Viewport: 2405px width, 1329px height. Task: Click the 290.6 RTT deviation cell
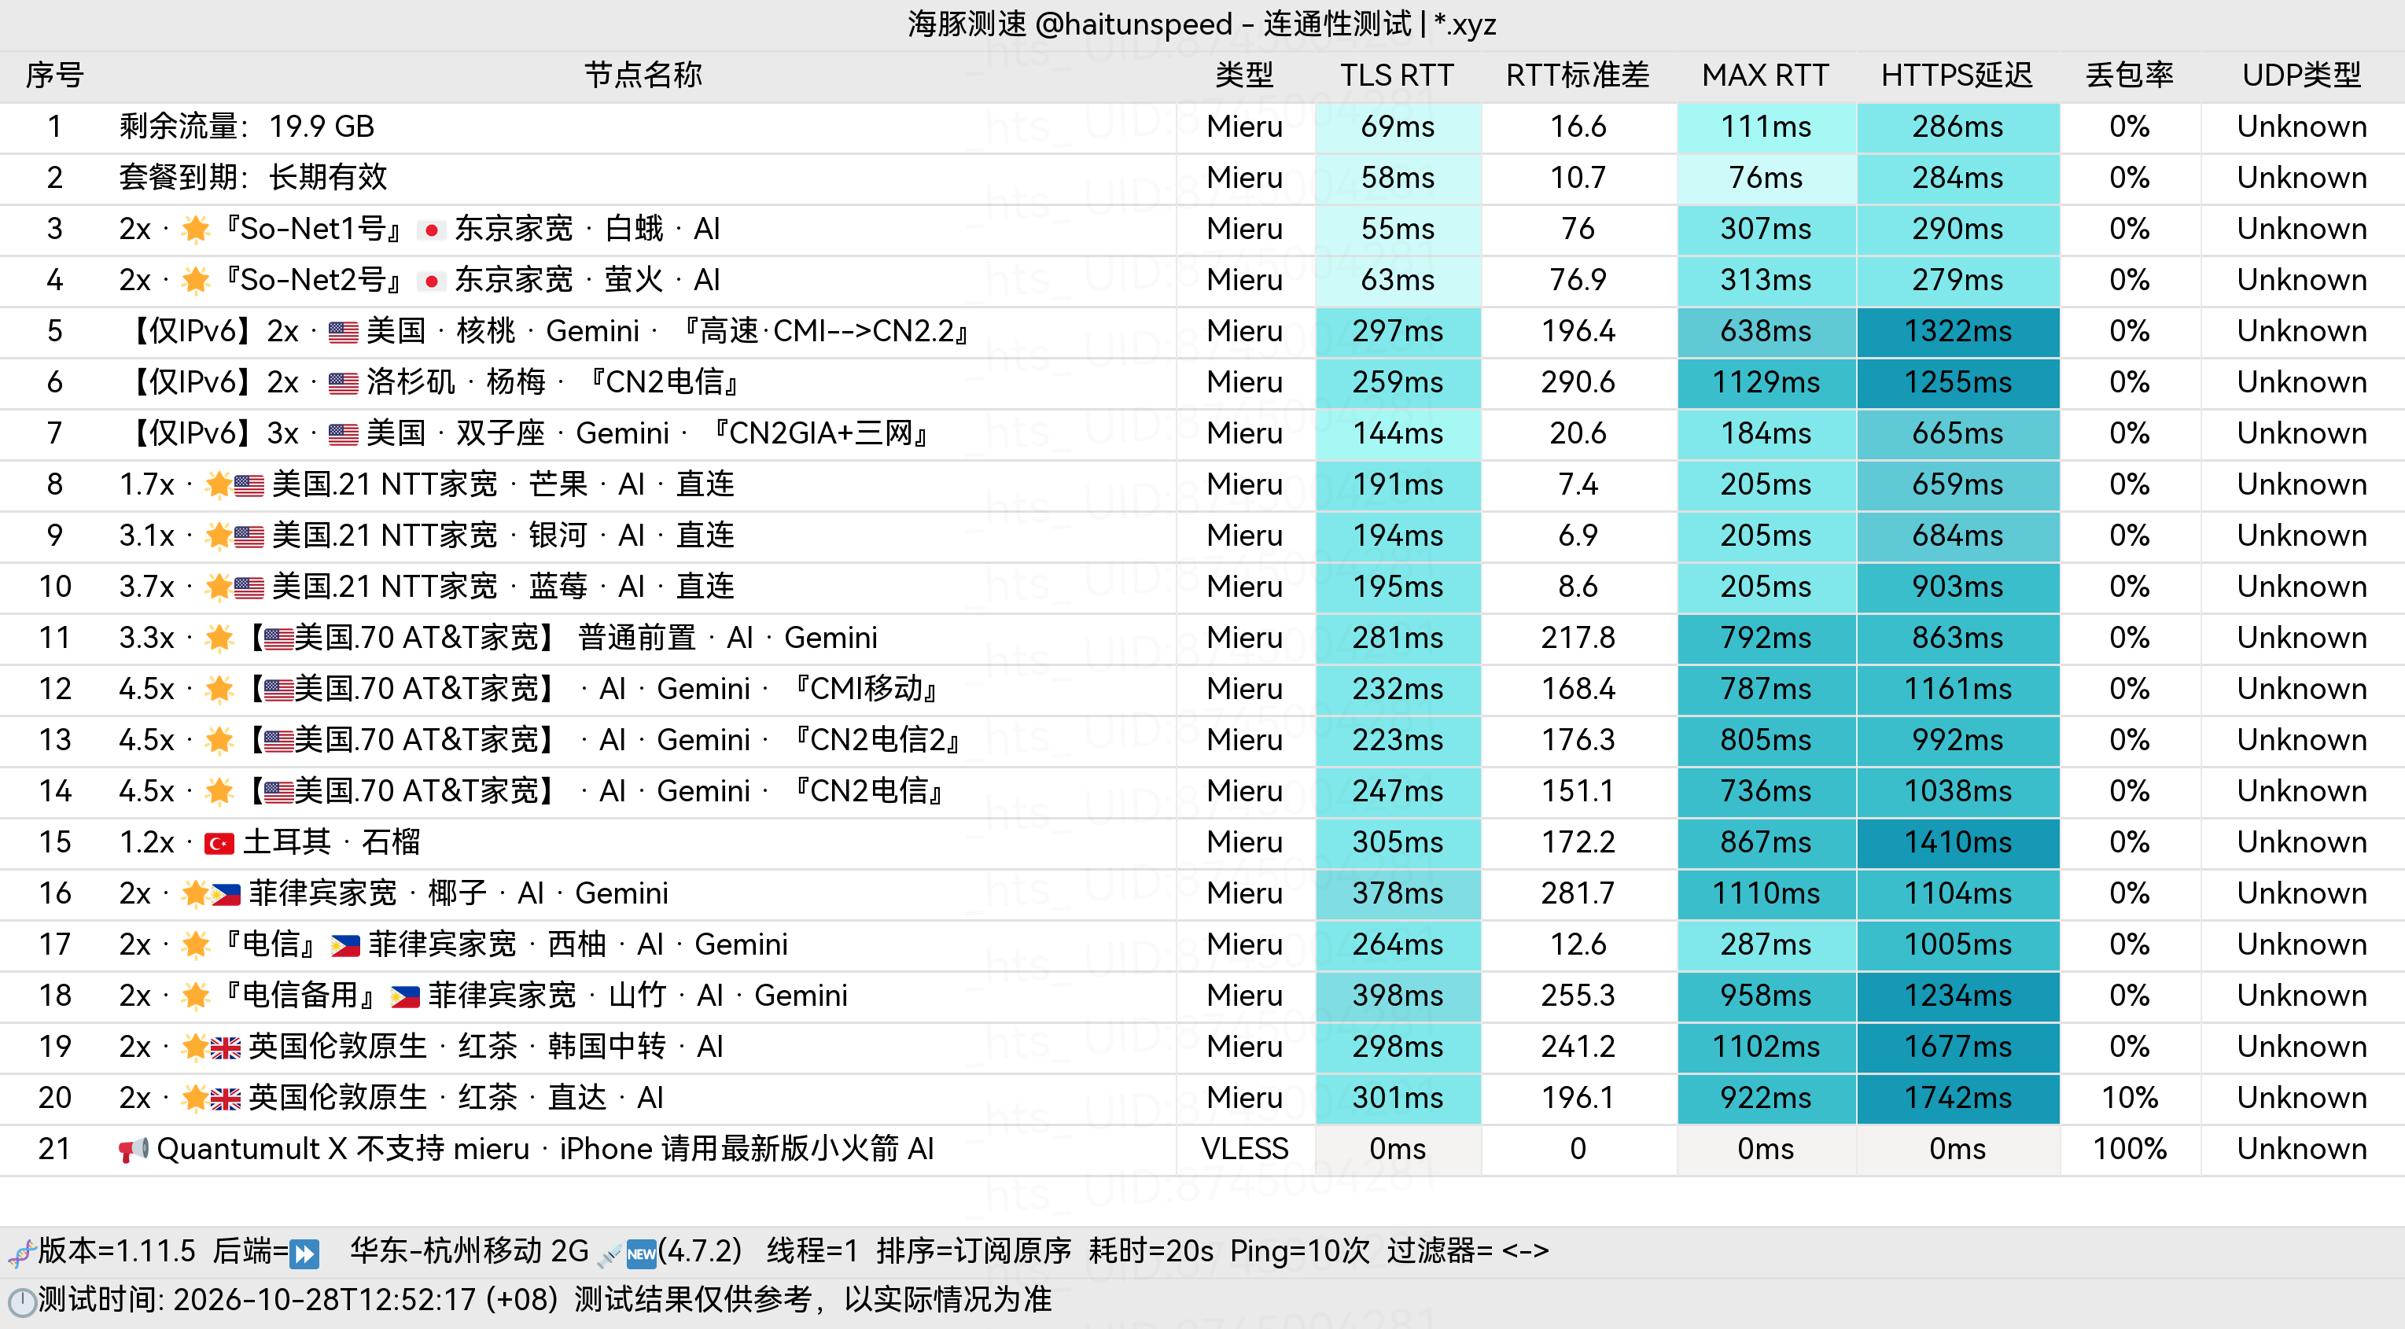point(1578,383)
